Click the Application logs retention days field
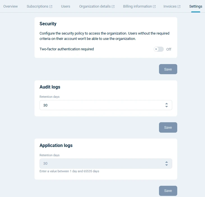 pos(101,164)
